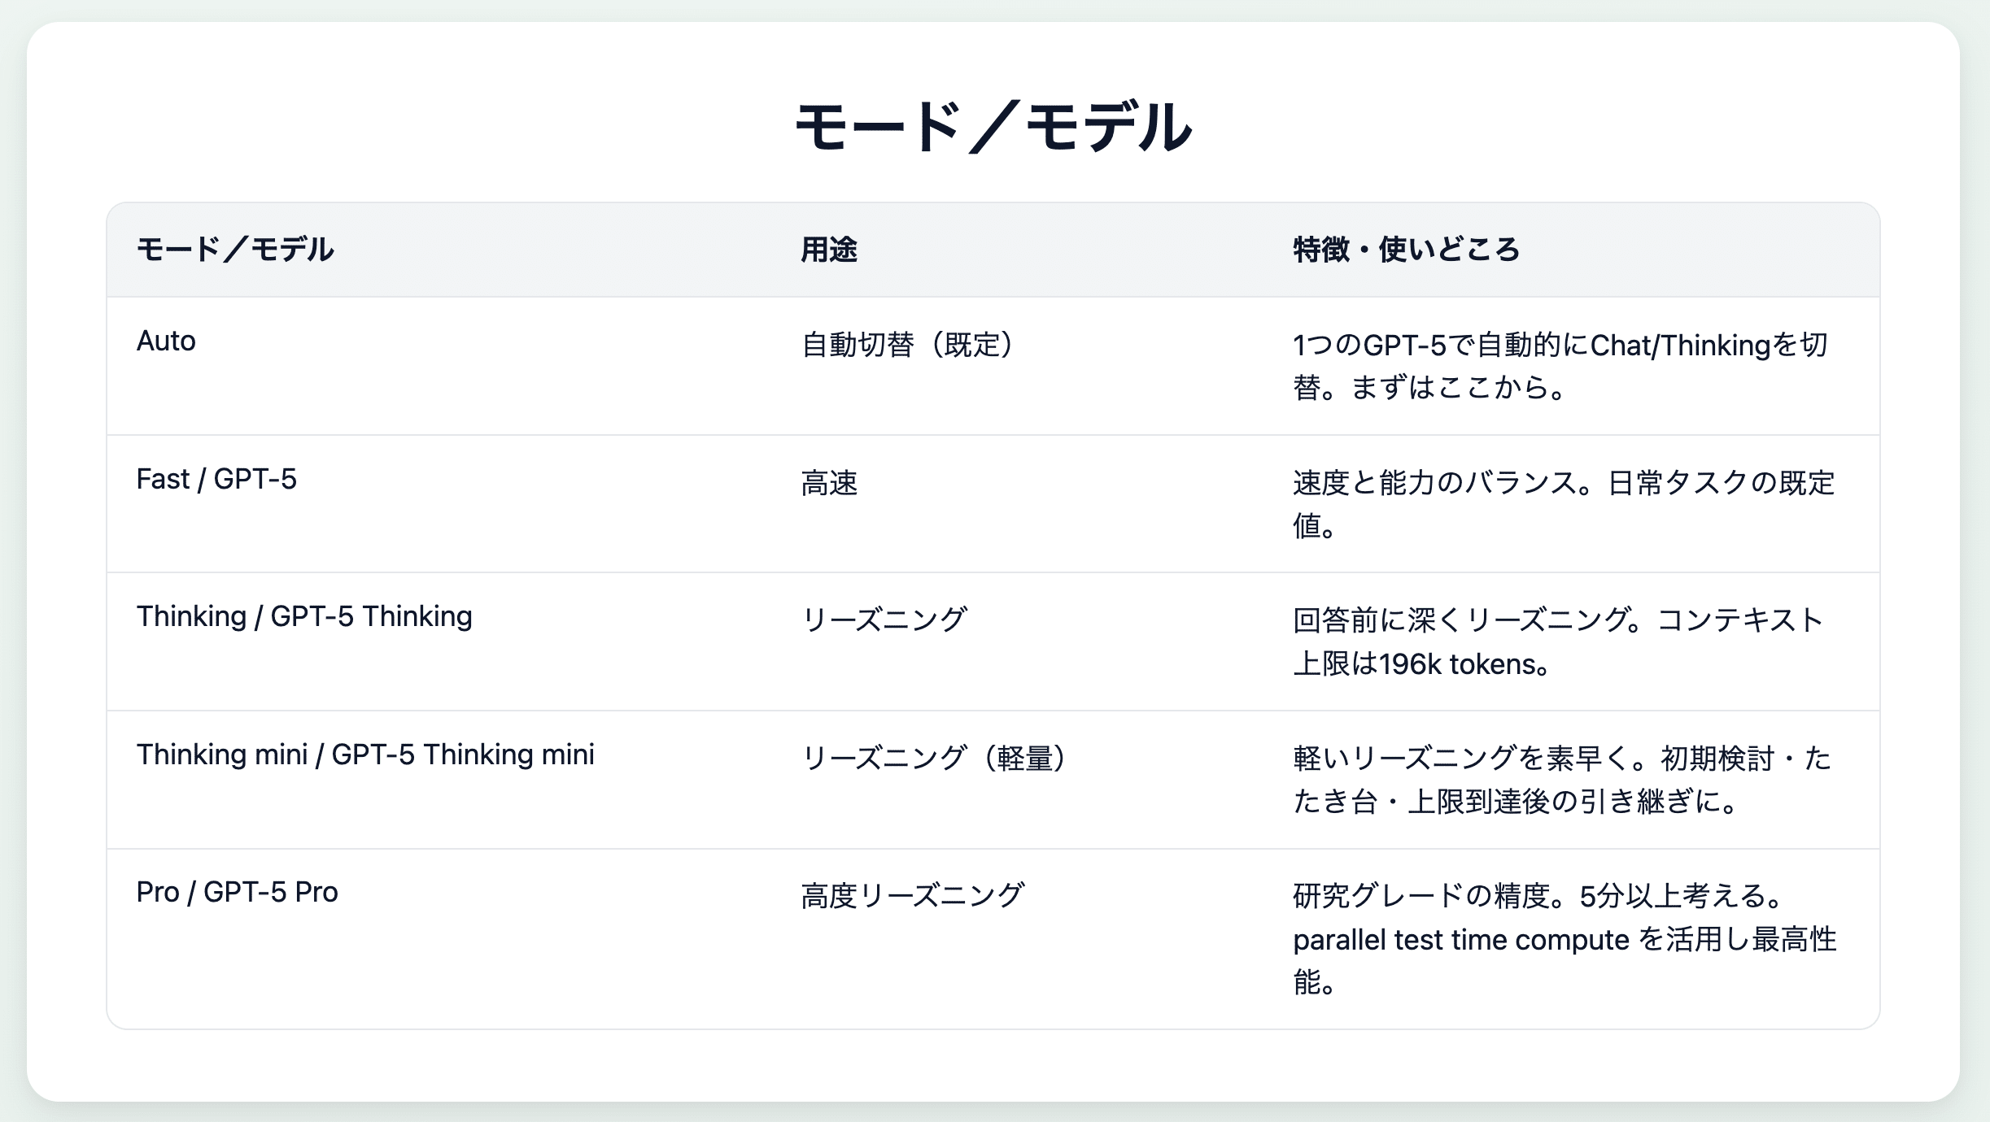Select the Thinking / GPT-5 Thinking cell
Viewport: 1990px width, 1122px height.
coord(304,617)
